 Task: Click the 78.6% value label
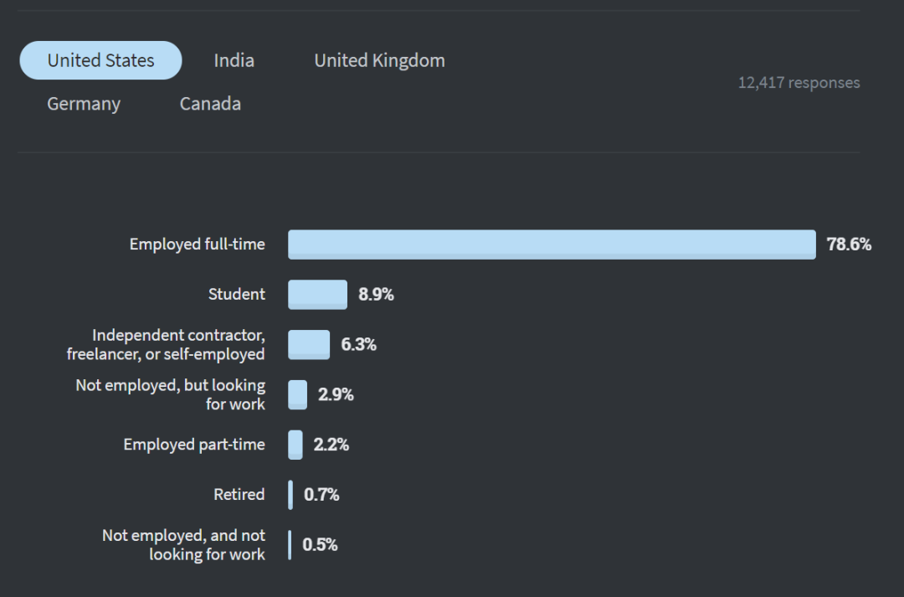(x=849, y=244)
